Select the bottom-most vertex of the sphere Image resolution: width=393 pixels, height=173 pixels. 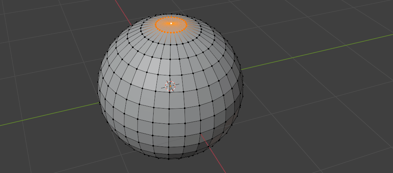tap(169, 159)
